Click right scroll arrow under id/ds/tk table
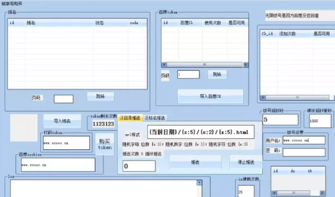This screenshot has width=335, height=197. pyautogui.click(x=322, y=193)
